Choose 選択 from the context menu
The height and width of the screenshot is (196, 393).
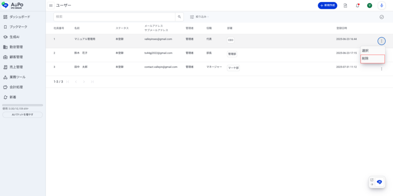(372, 51)
